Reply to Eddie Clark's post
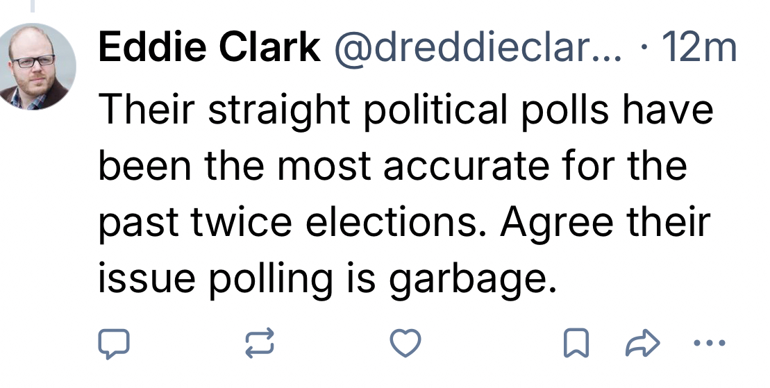770x388 pixels. click(x=112, y=343)
